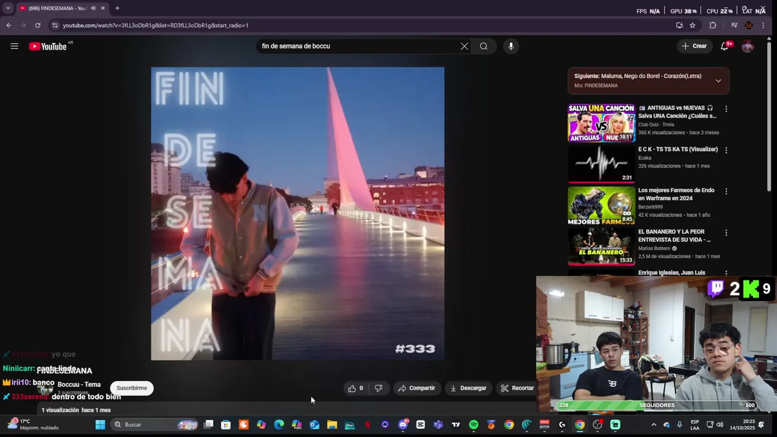Go to the YouTube home logo
Screen dimensions: 777x437
(x=47, y=46)
